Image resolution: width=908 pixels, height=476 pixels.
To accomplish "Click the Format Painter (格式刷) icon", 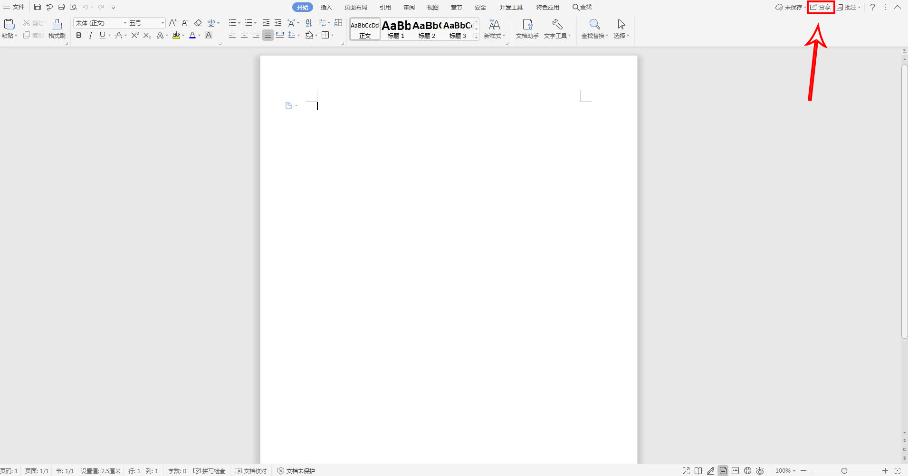I will [57, 28].
